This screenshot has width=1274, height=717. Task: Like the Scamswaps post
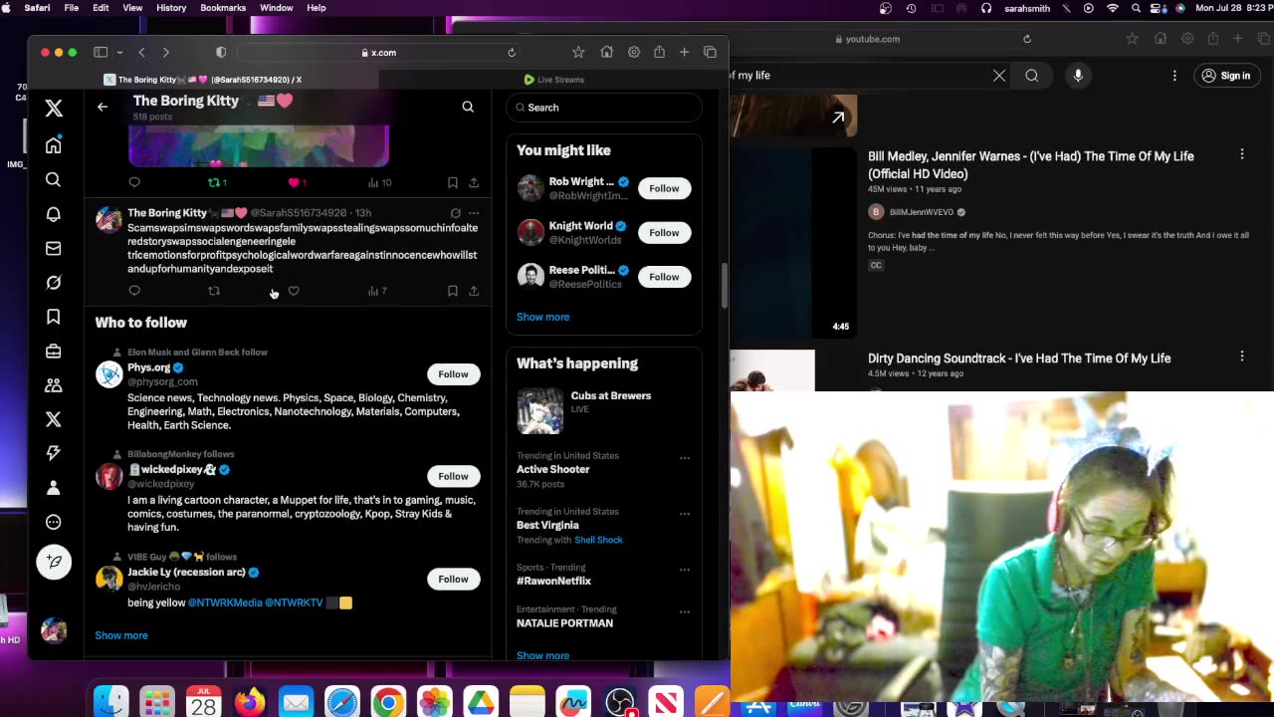(294, 291)
